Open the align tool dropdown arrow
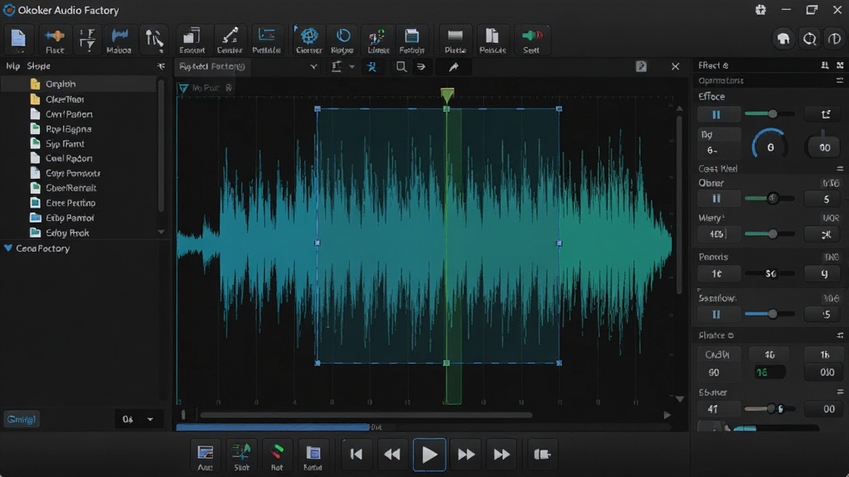Viewport: 849px width, 477px height. 352,66
